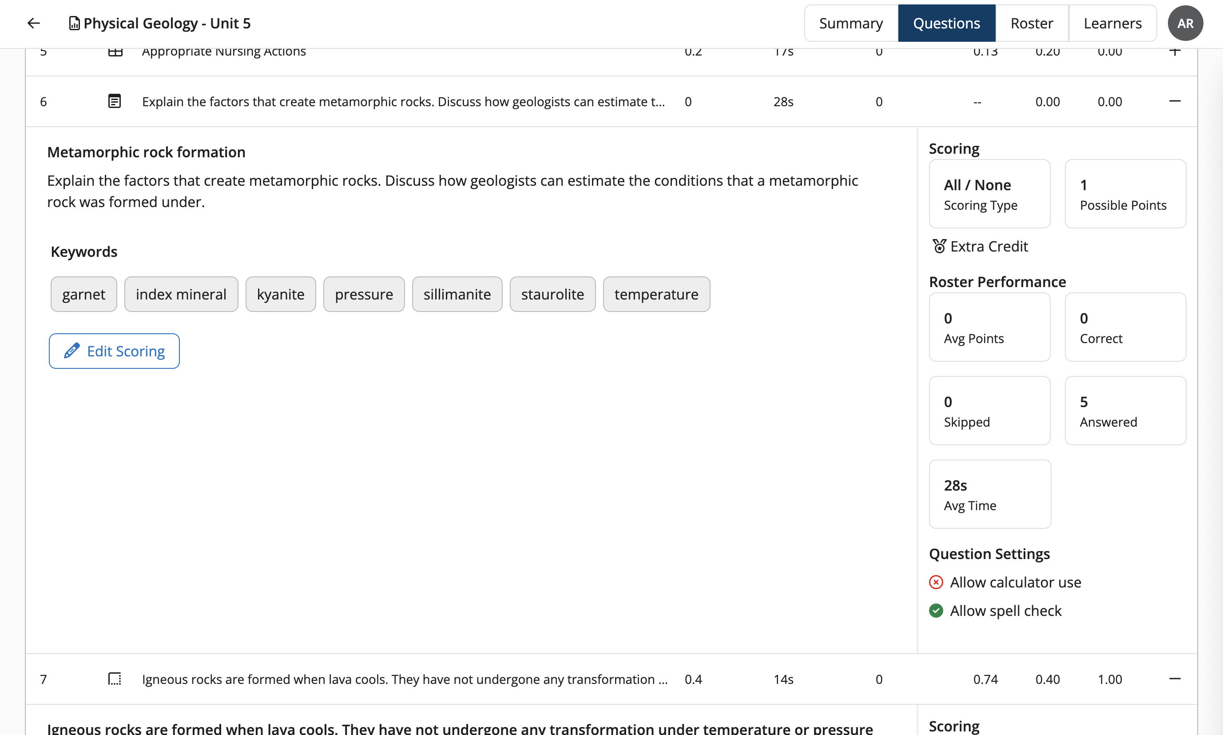Viewport: 1223px width, 735px height.
Task: Click the essay document icon on question 6
Action: [114, 101]
